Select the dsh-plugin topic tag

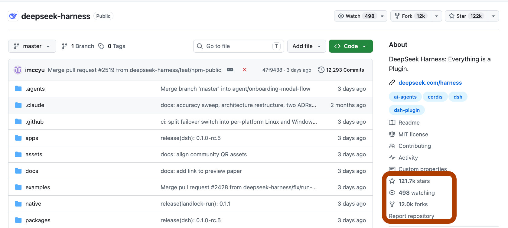tap(407, 110)
